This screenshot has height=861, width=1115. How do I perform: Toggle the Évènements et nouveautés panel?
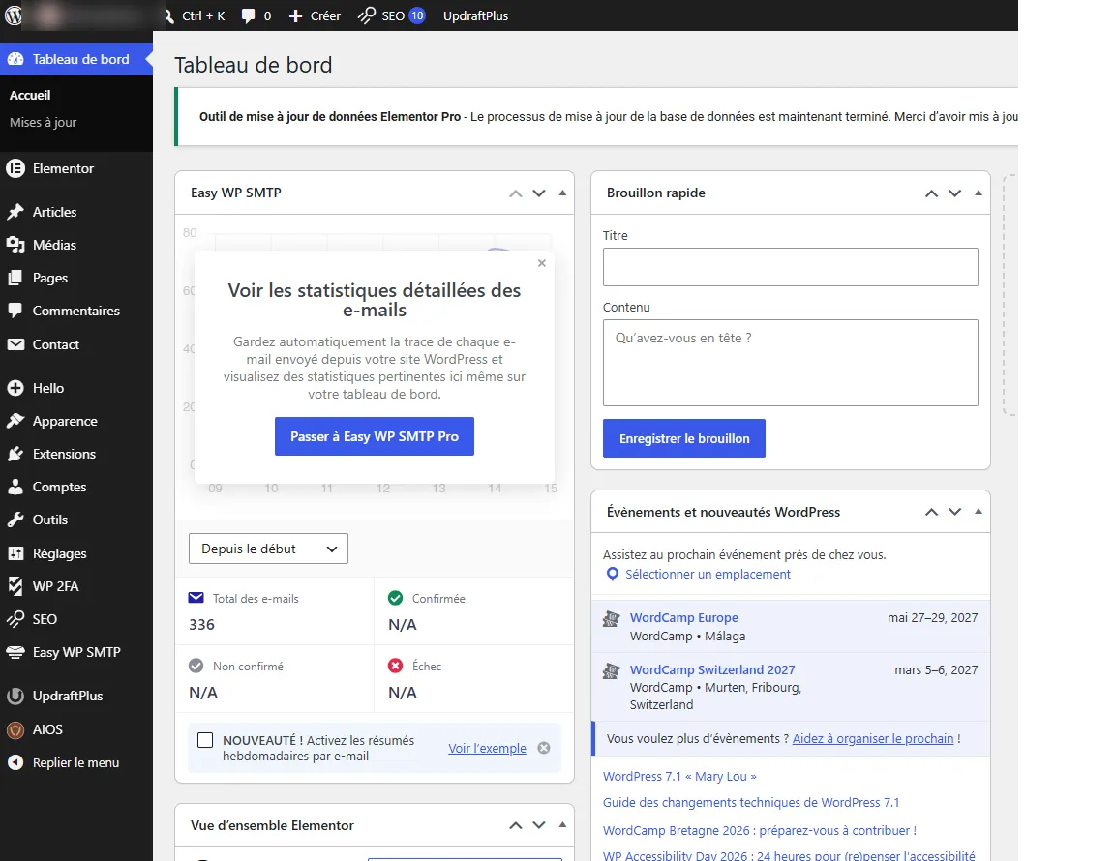pyautogui.click(x=979, y=511)
